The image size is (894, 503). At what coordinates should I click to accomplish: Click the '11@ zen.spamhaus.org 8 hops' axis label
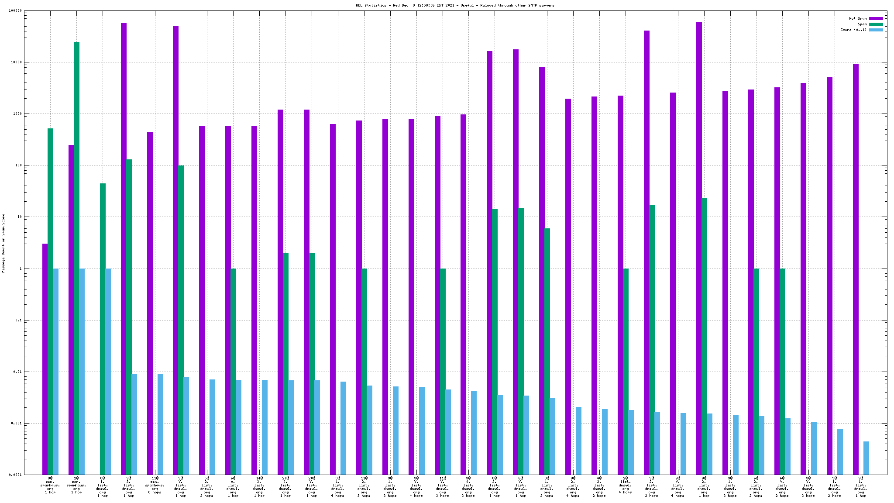pyautogui.click(x=155, y=485)
